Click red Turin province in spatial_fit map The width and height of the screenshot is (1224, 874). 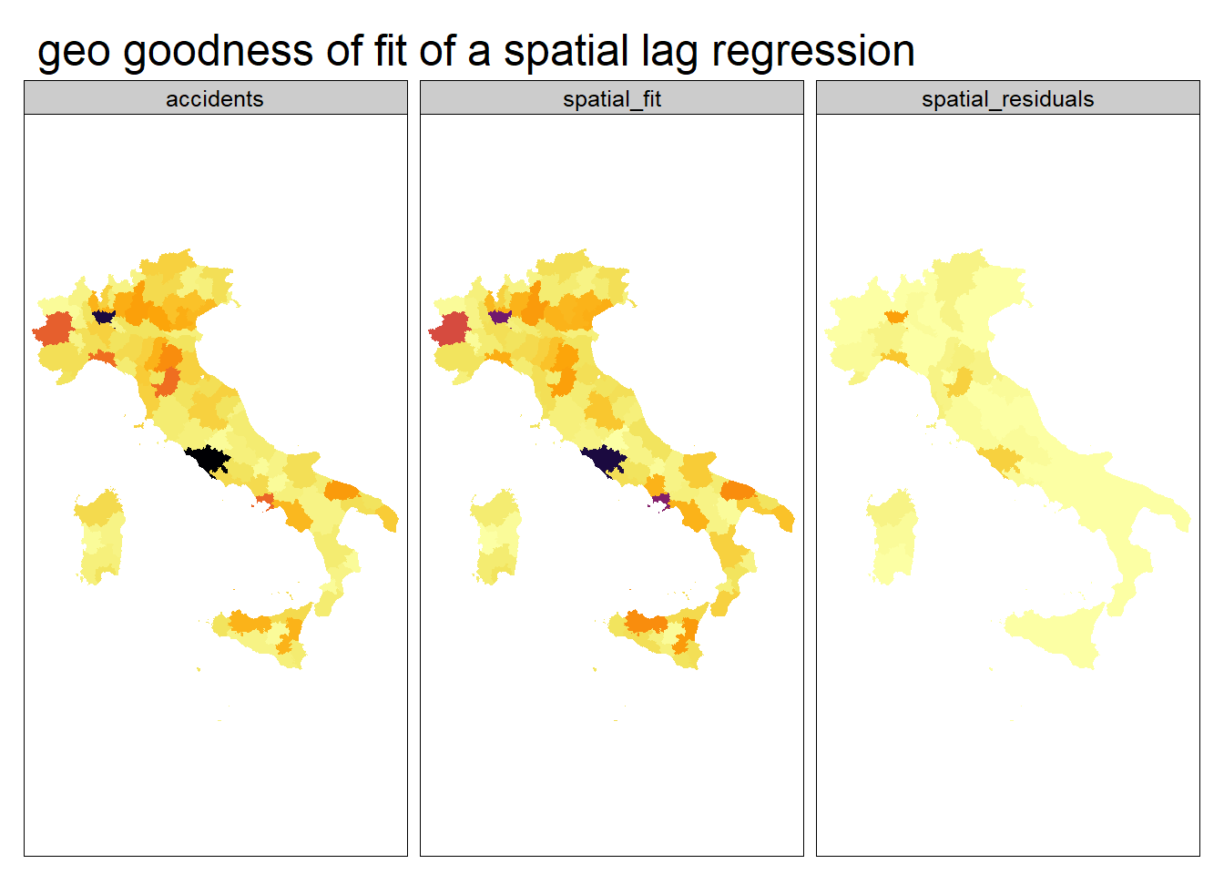tap(452, 328)
